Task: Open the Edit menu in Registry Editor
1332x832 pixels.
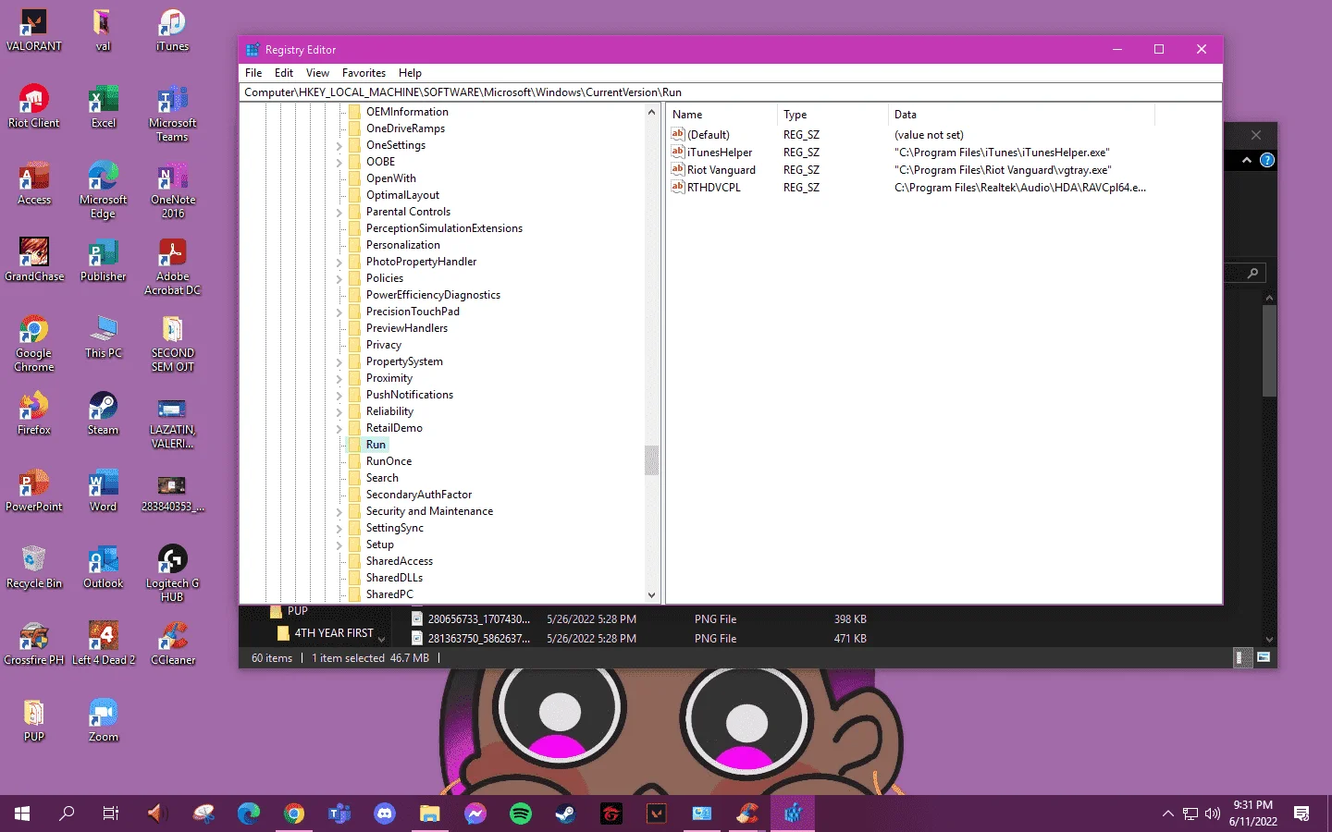Action: 284,73
